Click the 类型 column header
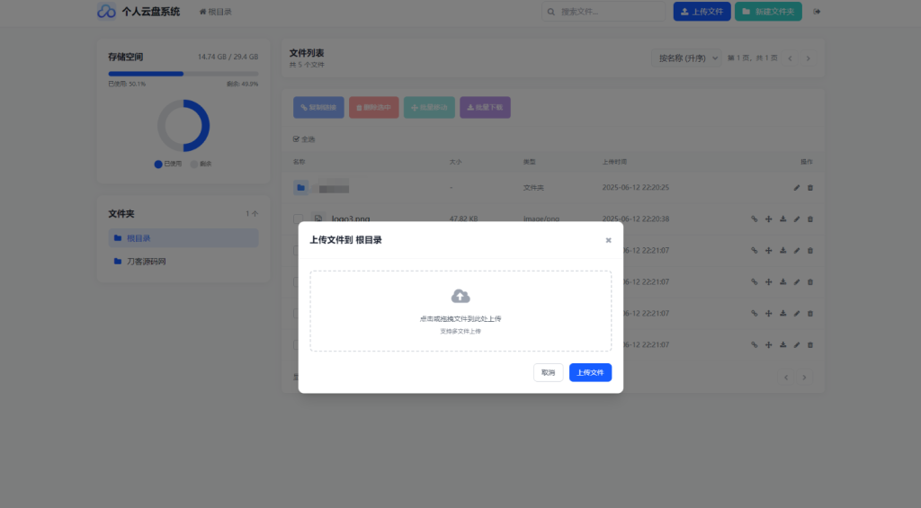The height and width of the screenshot is (508, 921). click(529, 162)
